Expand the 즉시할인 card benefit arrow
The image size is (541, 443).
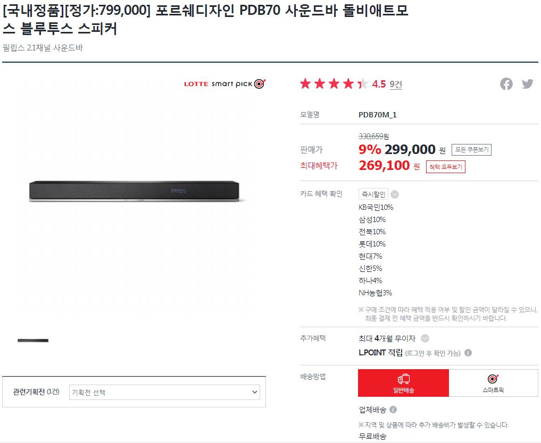pyautogui.click(x=395, y=194)
